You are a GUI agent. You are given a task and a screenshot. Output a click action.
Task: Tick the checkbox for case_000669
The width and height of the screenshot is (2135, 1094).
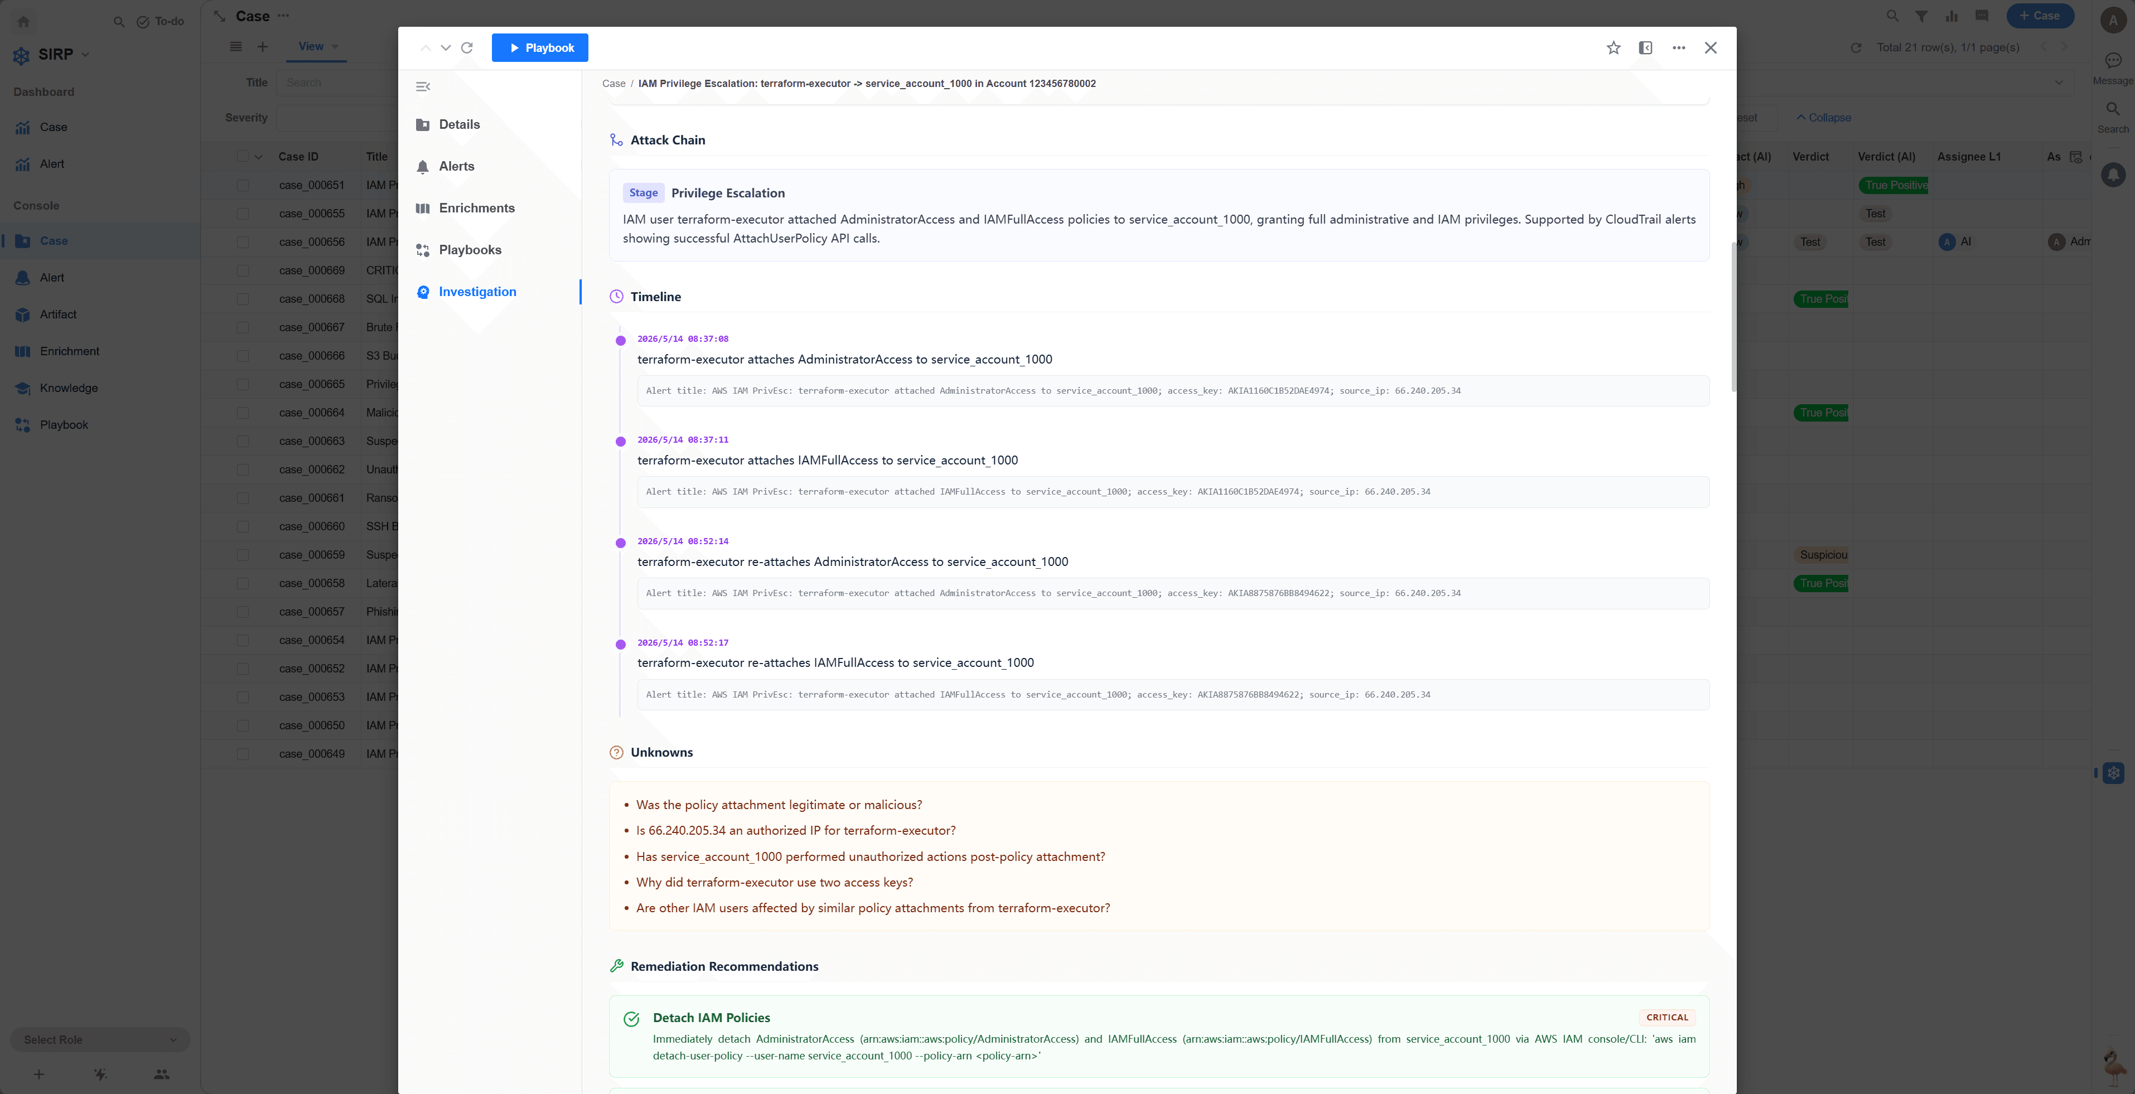(243, 270)
